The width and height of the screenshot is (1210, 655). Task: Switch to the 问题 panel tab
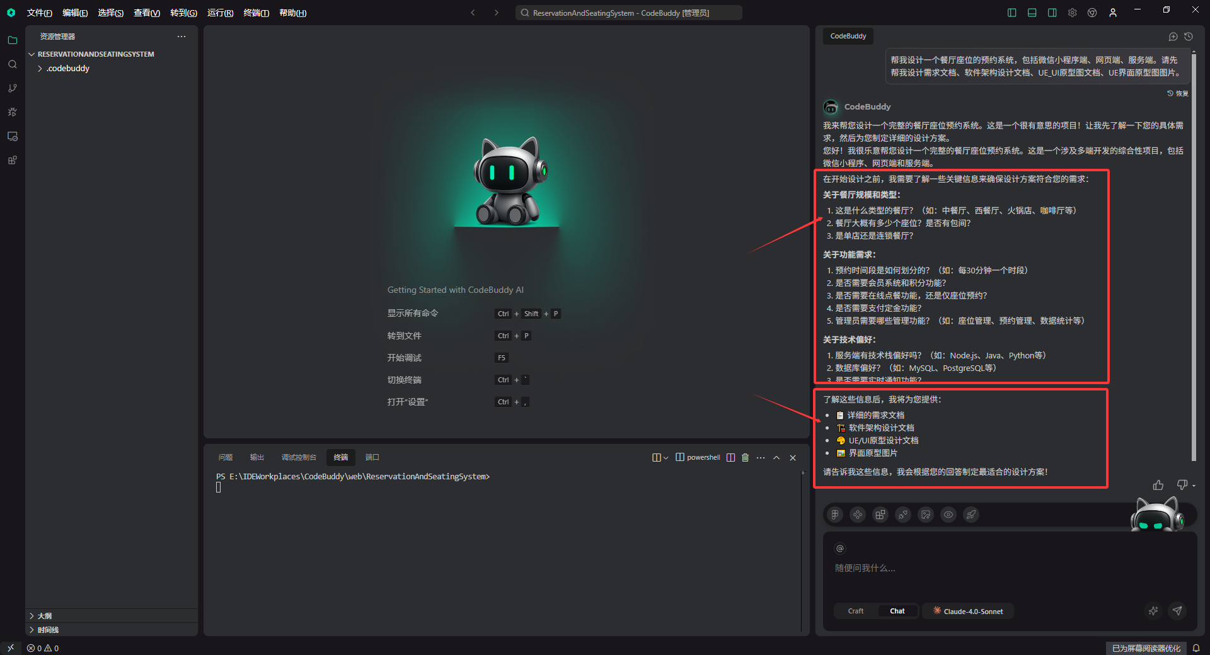pos(226,457)
